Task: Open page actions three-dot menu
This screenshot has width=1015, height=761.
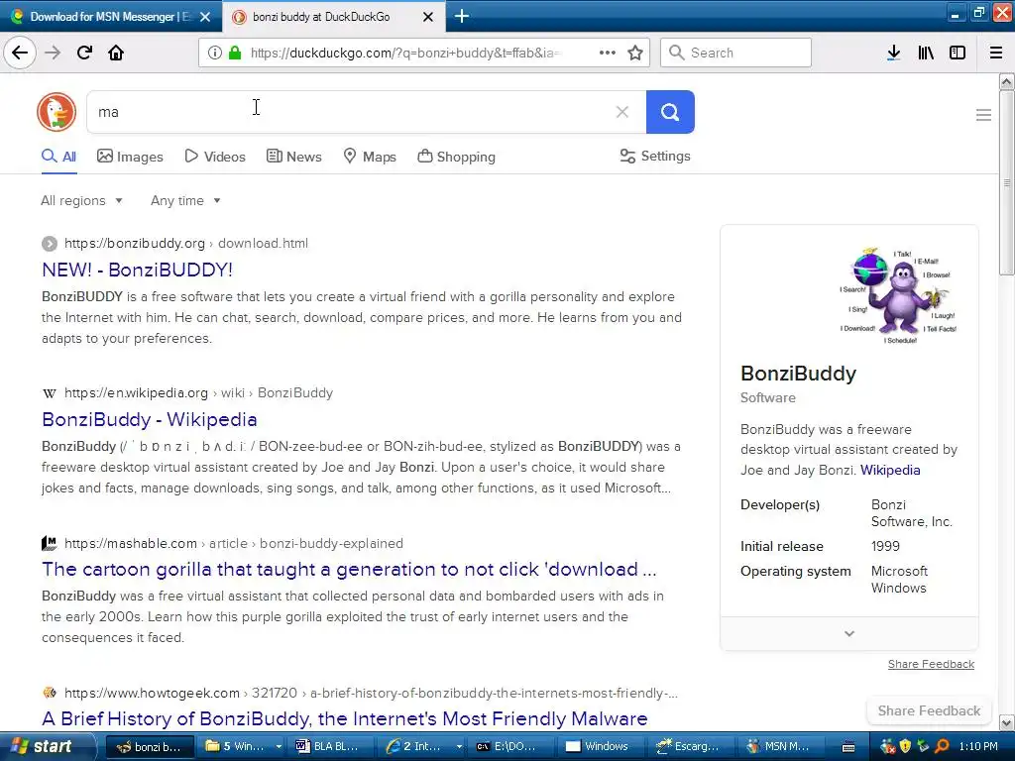Action: 608,53
